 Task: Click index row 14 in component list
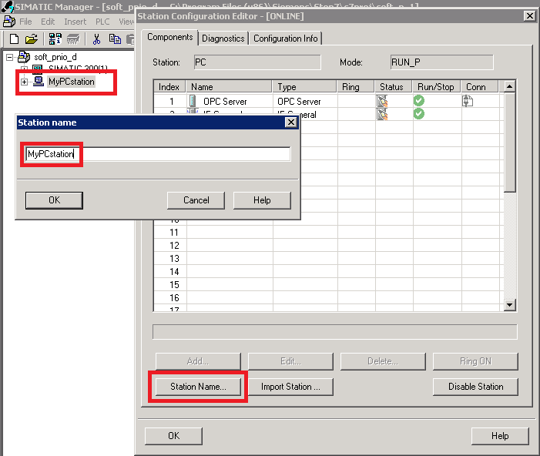[174, 272]
